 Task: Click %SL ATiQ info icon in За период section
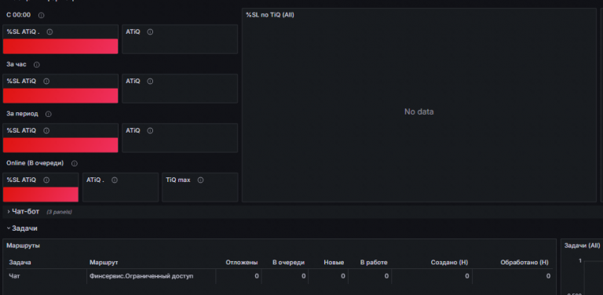[46, 130]
